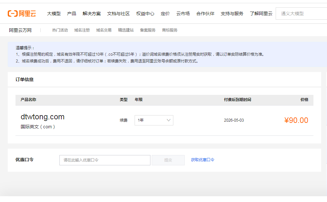
Task: Click the 产品名称 column header
Action: 28,100
